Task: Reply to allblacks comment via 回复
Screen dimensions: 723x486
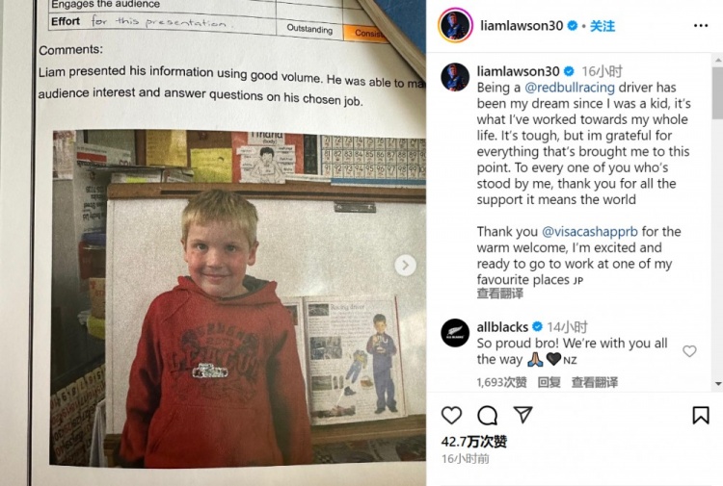Action: (x=549, y=382)
